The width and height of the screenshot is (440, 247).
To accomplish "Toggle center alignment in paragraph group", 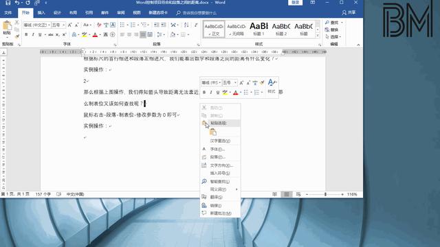I will click(129, 34).
